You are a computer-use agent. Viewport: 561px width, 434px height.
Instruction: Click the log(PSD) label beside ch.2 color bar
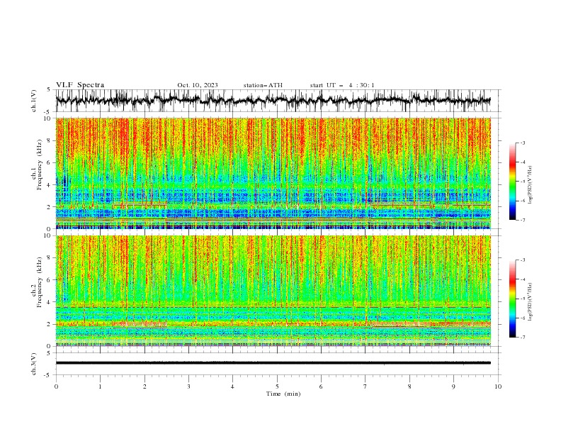(530, 302)
